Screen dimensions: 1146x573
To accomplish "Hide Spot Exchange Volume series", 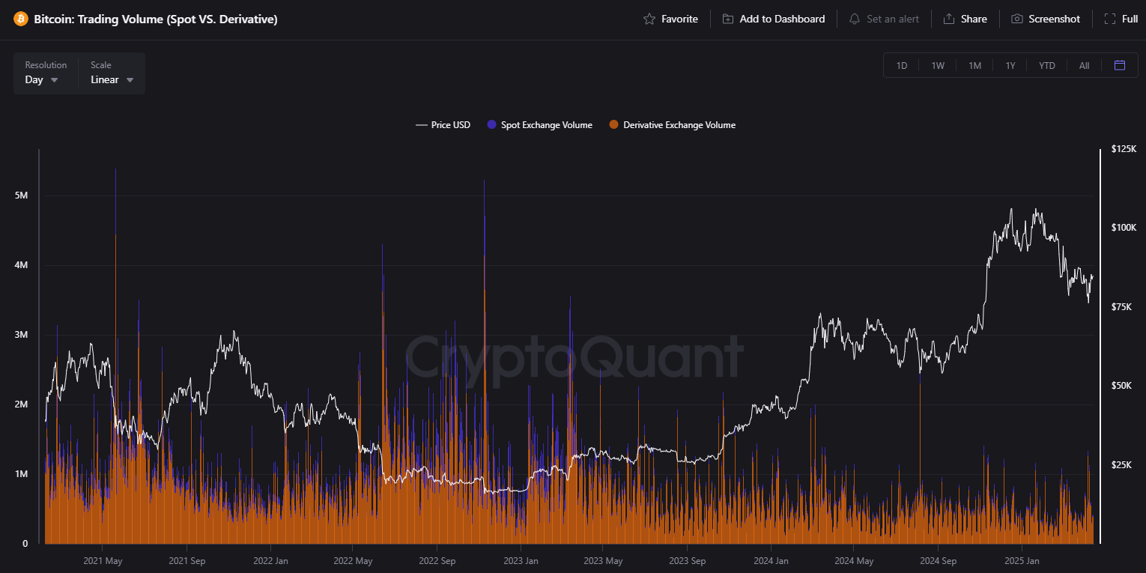I will [540, 125].
